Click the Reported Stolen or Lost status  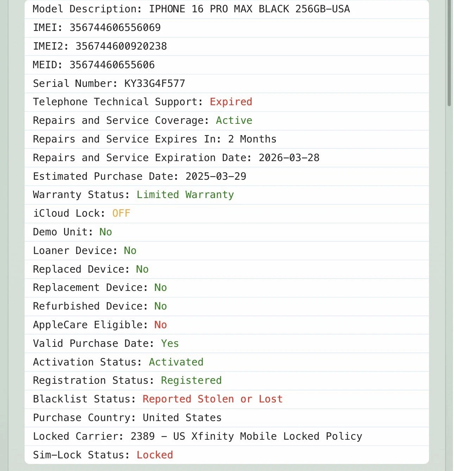(x=213, y=399)
